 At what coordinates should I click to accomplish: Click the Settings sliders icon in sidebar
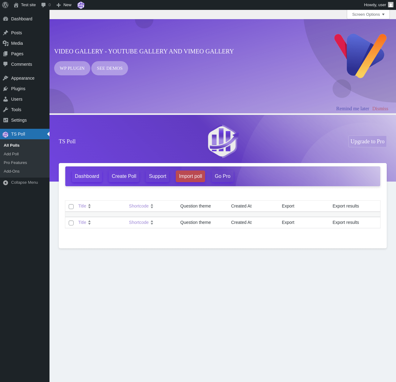pos(6,120)
